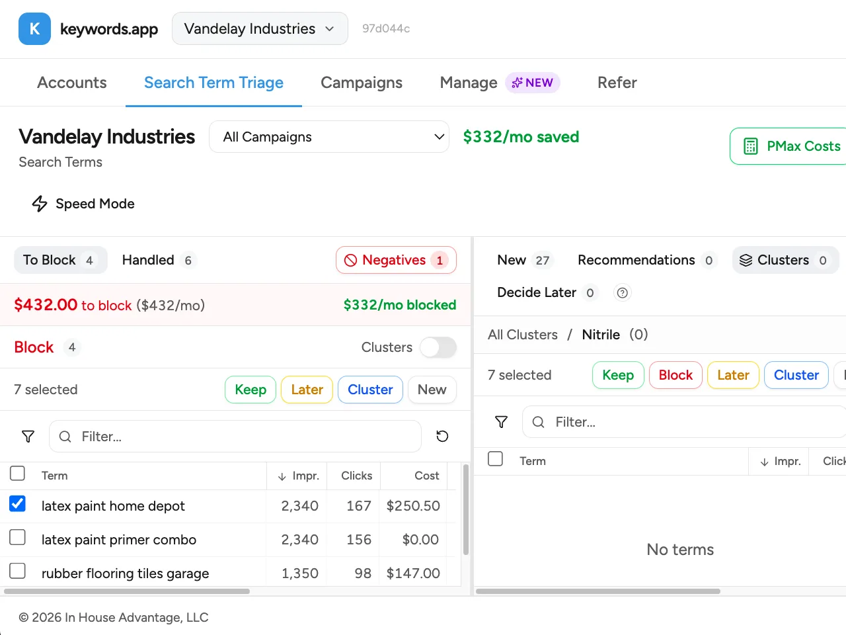Click search magnifier in left Filter field
Image resolution: width=846 pixels, height=635 pixels.
(65, 437)
